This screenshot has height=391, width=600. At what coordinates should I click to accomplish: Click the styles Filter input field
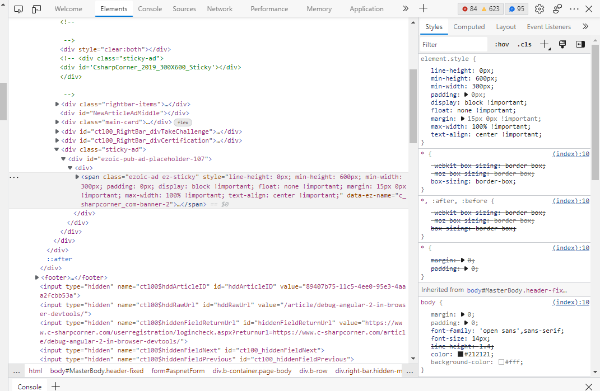[x=454, y=44]
